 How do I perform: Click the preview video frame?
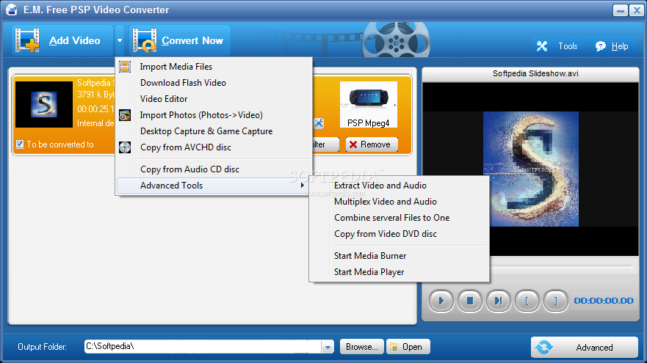[531, 169]
